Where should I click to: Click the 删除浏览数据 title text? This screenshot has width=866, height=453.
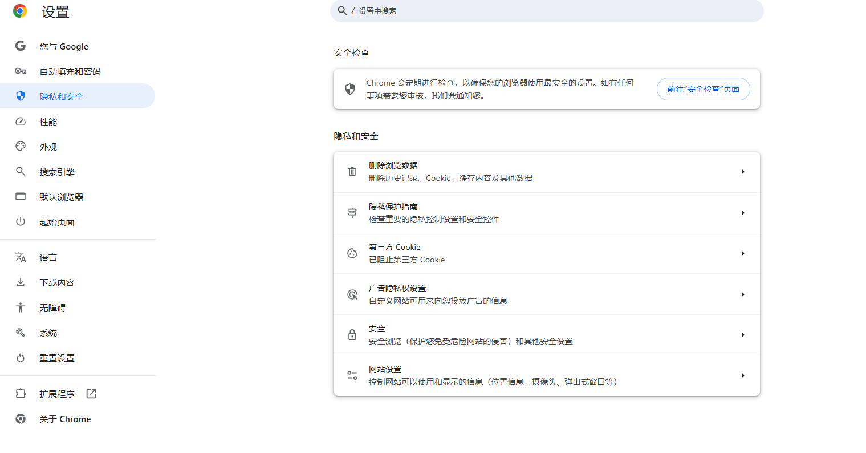pyautogui.click(x=393, y=165)
